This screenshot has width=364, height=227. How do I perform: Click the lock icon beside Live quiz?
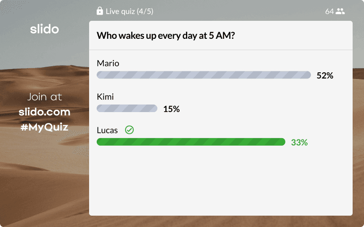(100, 11)
